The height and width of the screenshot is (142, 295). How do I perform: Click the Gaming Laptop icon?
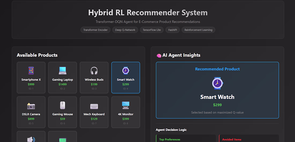[62, 71]
